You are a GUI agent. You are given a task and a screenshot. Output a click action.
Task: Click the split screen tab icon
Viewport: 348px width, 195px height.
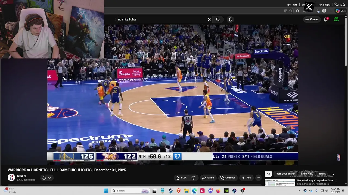point(285,11)
